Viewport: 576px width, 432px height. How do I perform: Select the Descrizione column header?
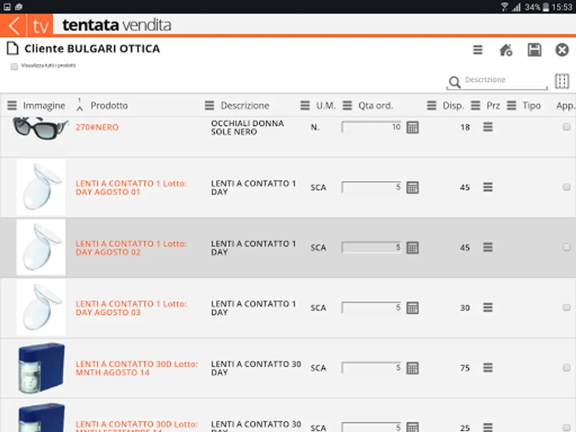tap(245, 106)
